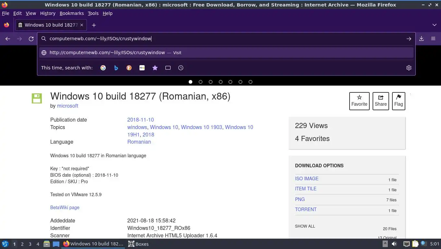This screenshot has width=441, height=249.
Task: Click the green floppy software icon
Action: tap(37, 98)
